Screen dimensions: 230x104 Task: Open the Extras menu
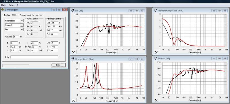pos(11,5)
